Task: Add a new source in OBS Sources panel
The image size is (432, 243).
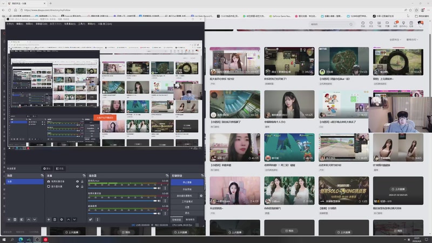Action: (x=49, y=220)
